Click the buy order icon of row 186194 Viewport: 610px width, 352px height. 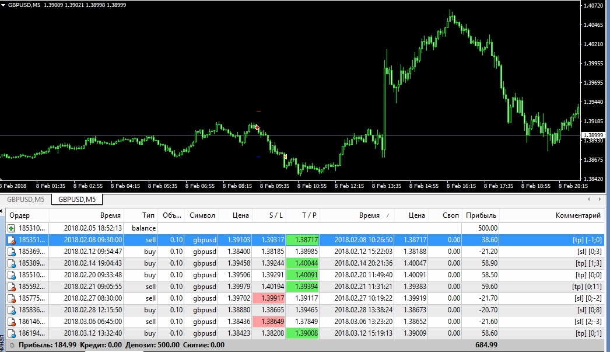click(11, 333)
